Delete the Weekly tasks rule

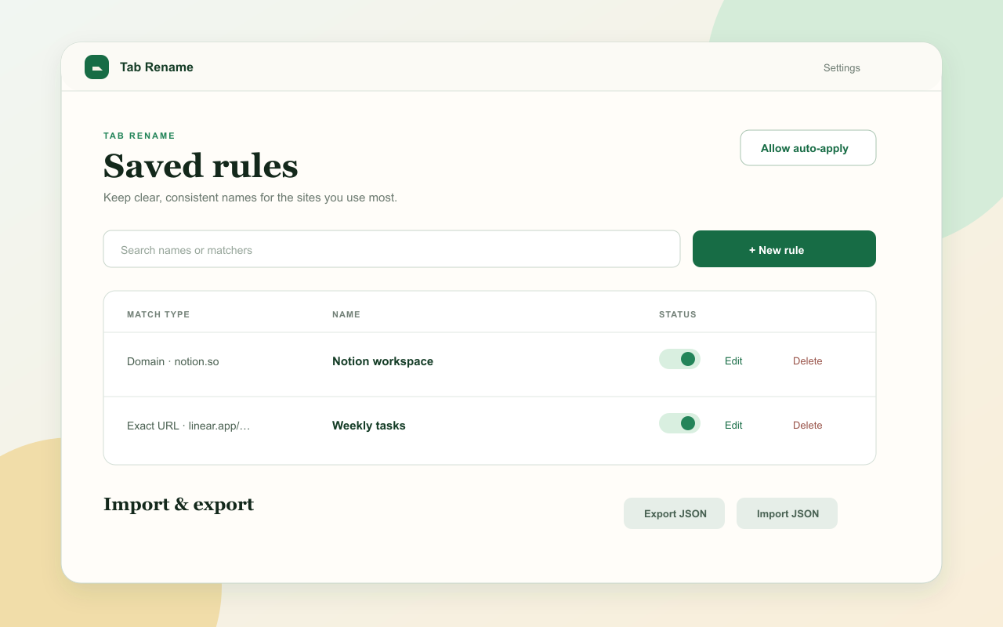click(x=808, y=426)
